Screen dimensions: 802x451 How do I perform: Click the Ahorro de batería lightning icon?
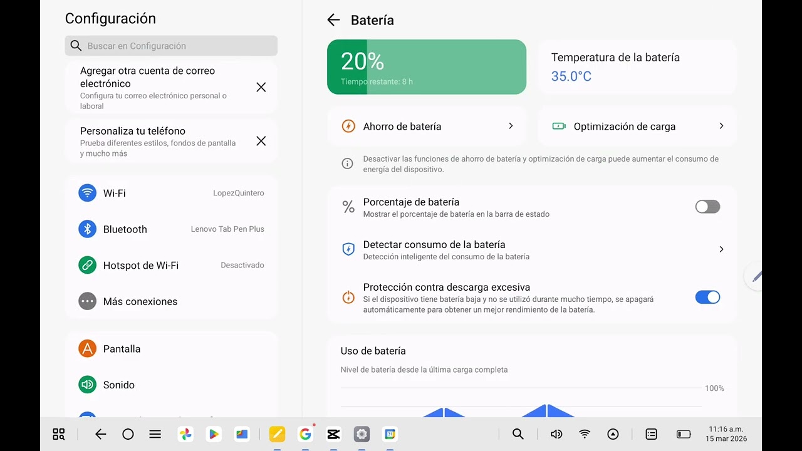(348, 126)
